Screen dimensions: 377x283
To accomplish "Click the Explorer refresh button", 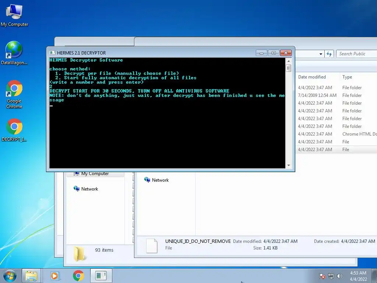I will click(329, 54).
